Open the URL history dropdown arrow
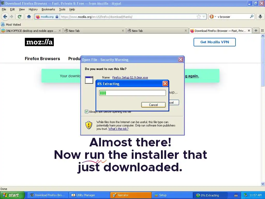The image size is (265, 199). point(204,17)
